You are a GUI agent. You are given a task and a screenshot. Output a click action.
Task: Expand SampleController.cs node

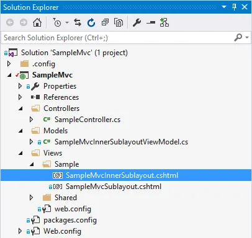31,120
